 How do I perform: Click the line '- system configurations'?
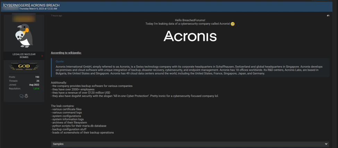[x=66, y=116]
